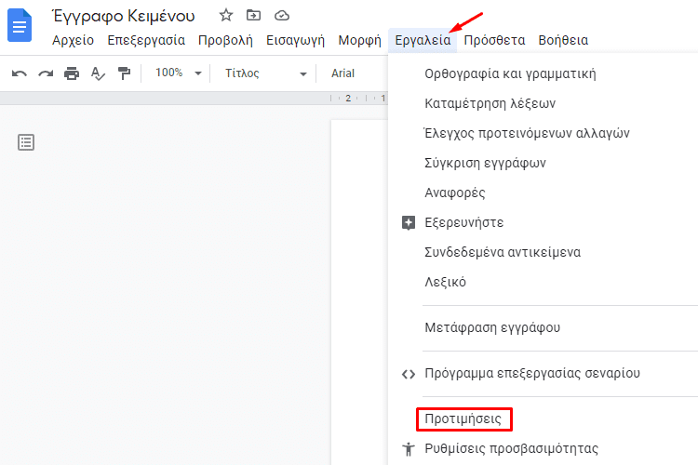Activate the paint format tool
The image size is (698, 465).
click(124, 73)
